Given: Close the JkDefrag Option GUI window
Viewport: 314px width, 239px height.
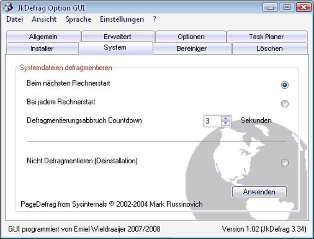Looking at the screenshot, I should point(303,7).
